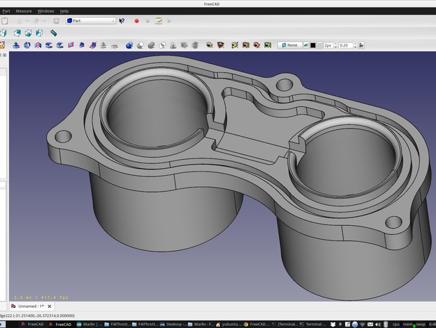Select the Boolean sphere operation icon
Image resolution: width=436 pixels, height=328 pixels.
pyautogui.click(x=129, y=45)
